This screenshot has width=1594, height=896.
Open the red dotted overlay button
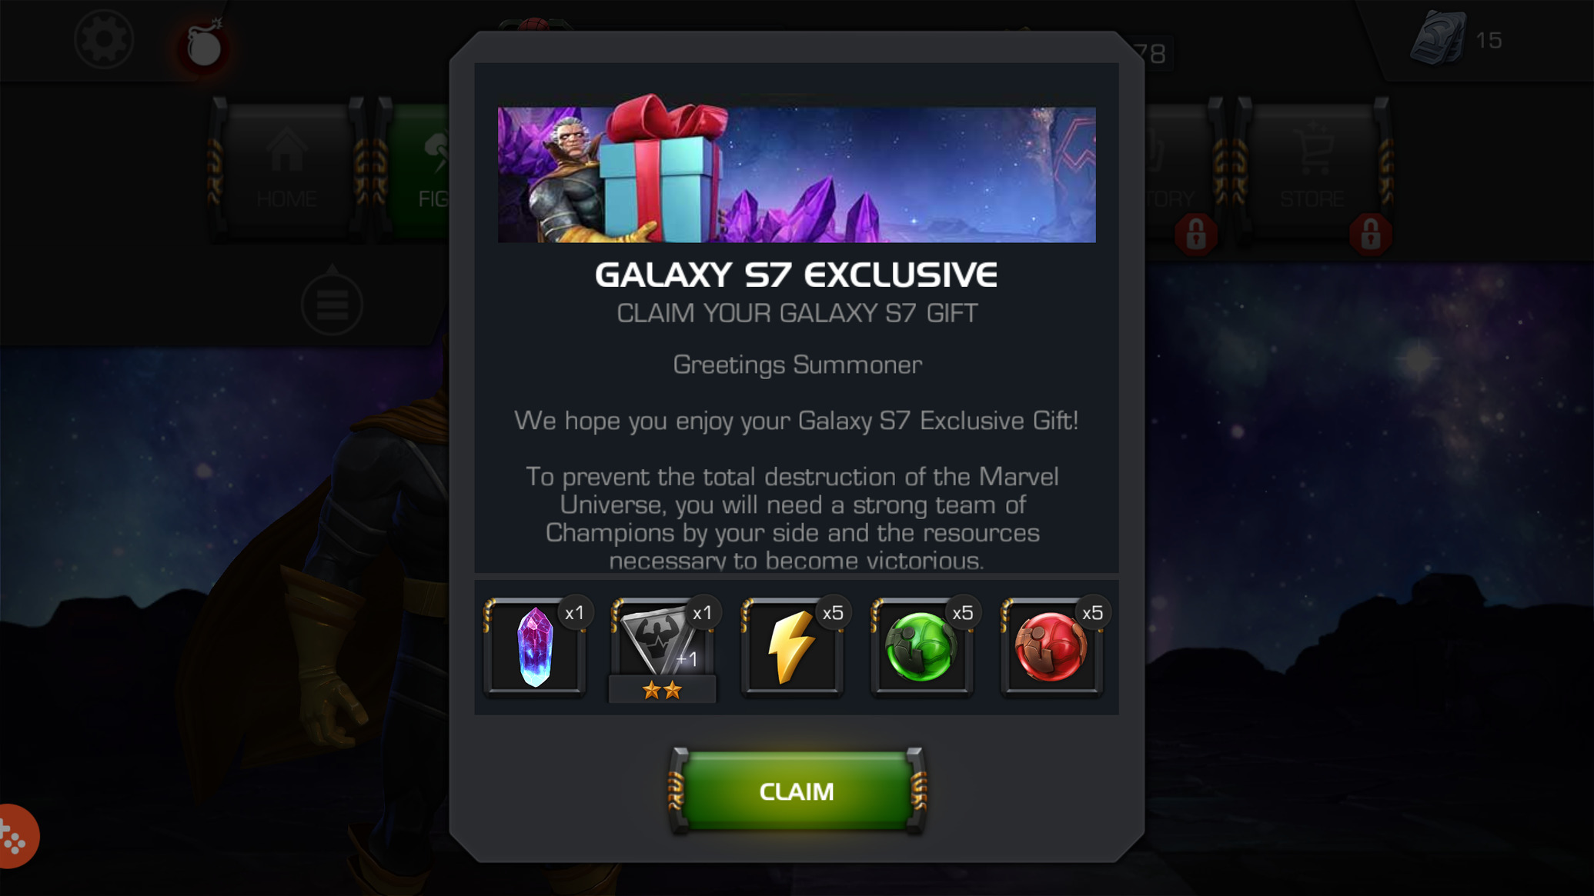[15, 836]
